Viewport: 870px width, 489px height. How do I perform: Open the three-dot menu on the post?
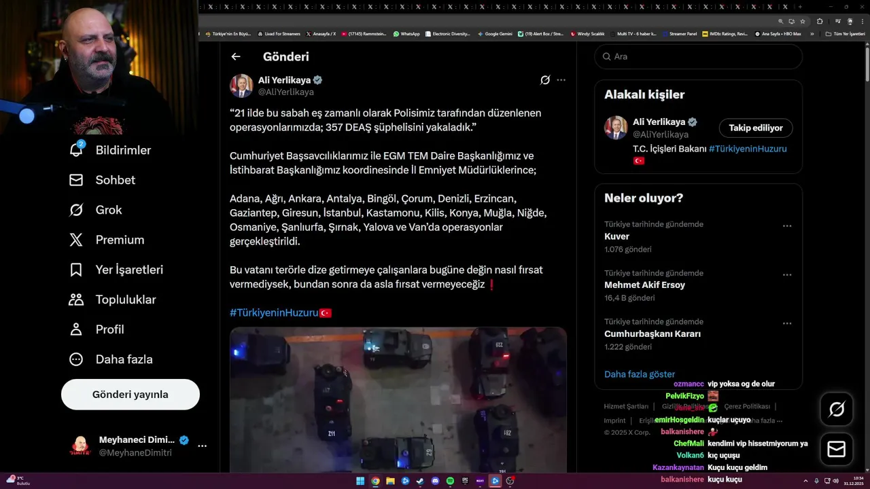(561, 80)
